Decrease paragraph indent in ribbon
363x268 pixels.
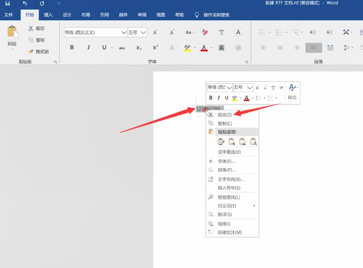313,32
